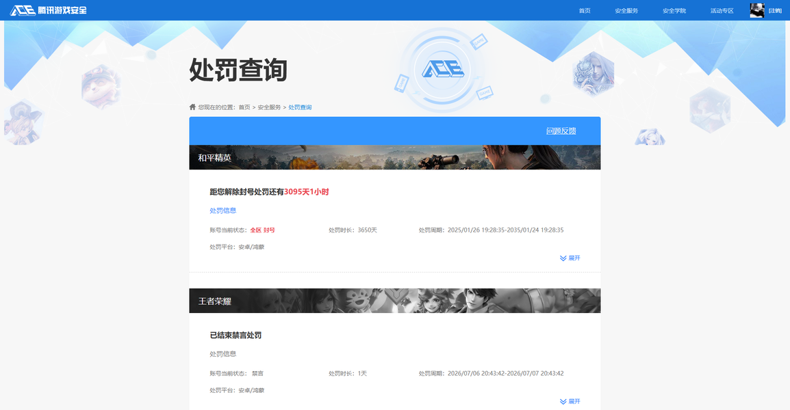790x410 pixels.
Task: Click the large 处罚查询 page title
Action: (238, 70)
